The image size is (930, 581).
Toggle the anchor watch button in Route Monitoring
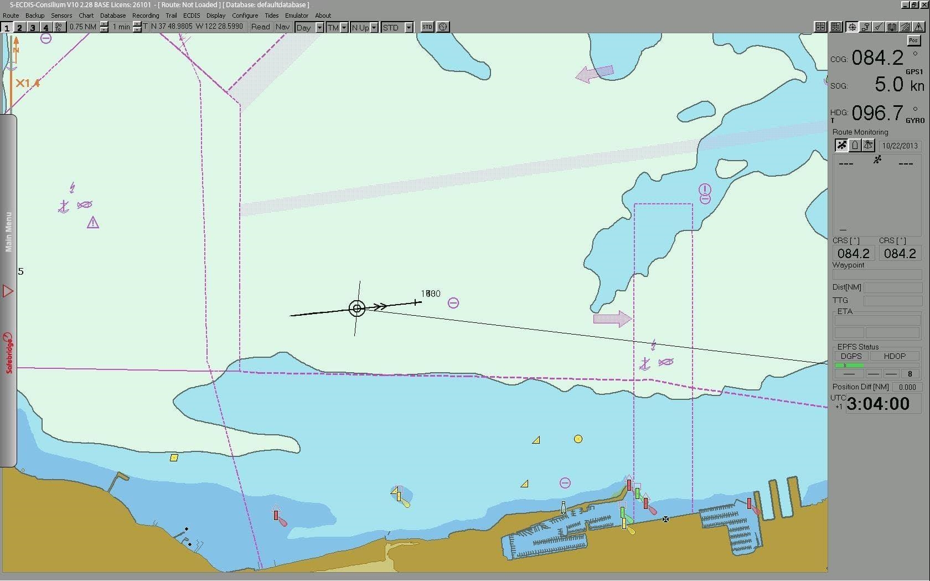868,145
